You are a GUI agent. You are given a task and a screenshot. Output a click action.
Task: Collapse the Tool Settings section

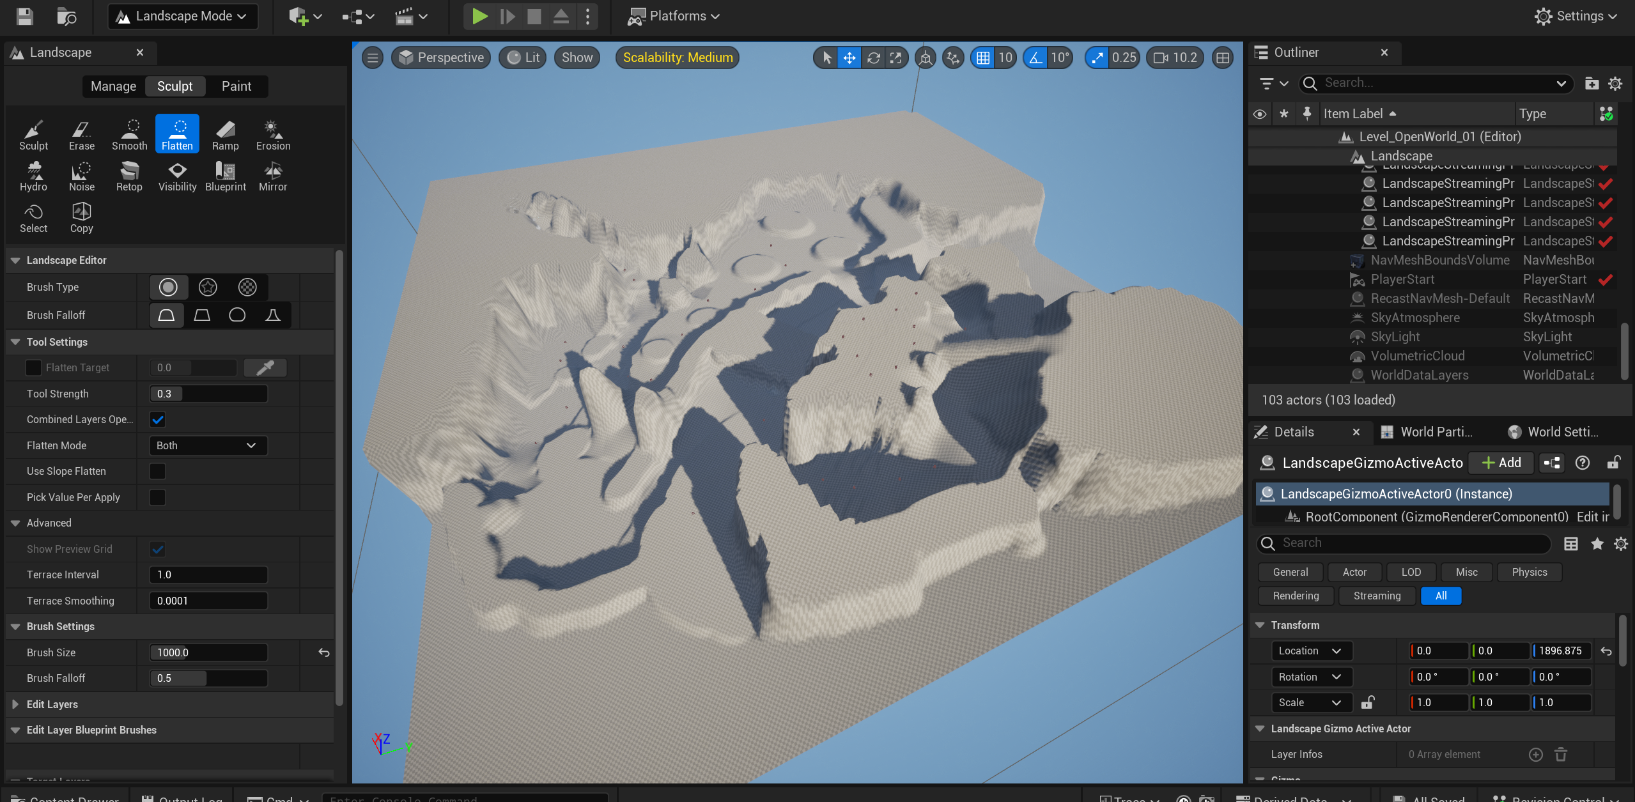point(15,342)
